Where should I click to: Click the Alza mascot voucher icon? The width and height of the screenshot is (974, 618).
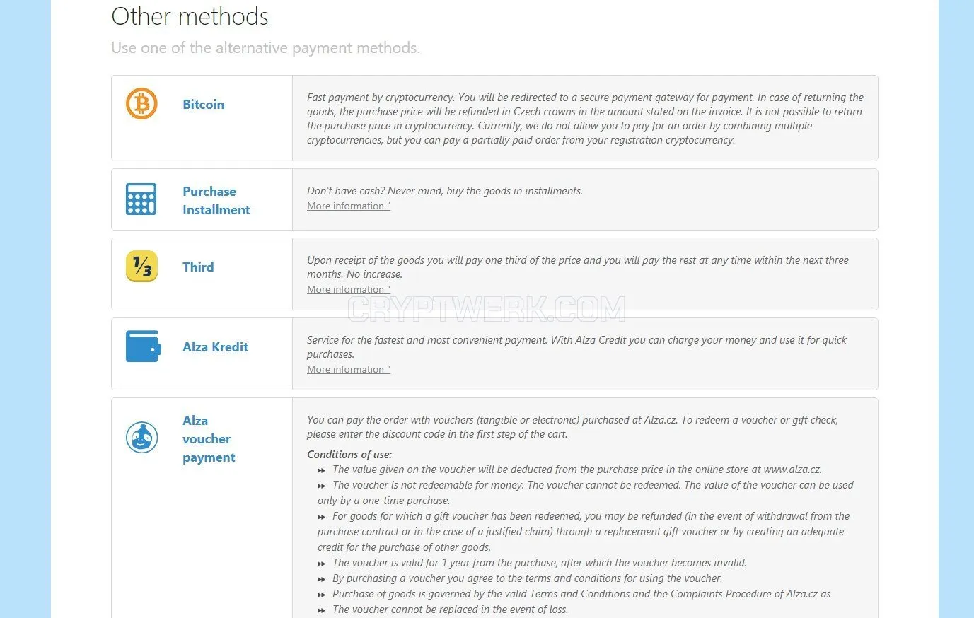click(x=141, y=438)
